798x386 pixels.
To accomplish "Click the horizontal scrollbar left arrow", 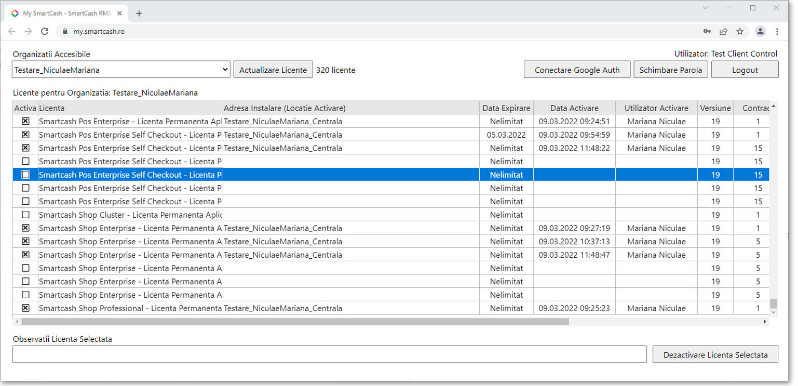I will click(x=16, y=322).
